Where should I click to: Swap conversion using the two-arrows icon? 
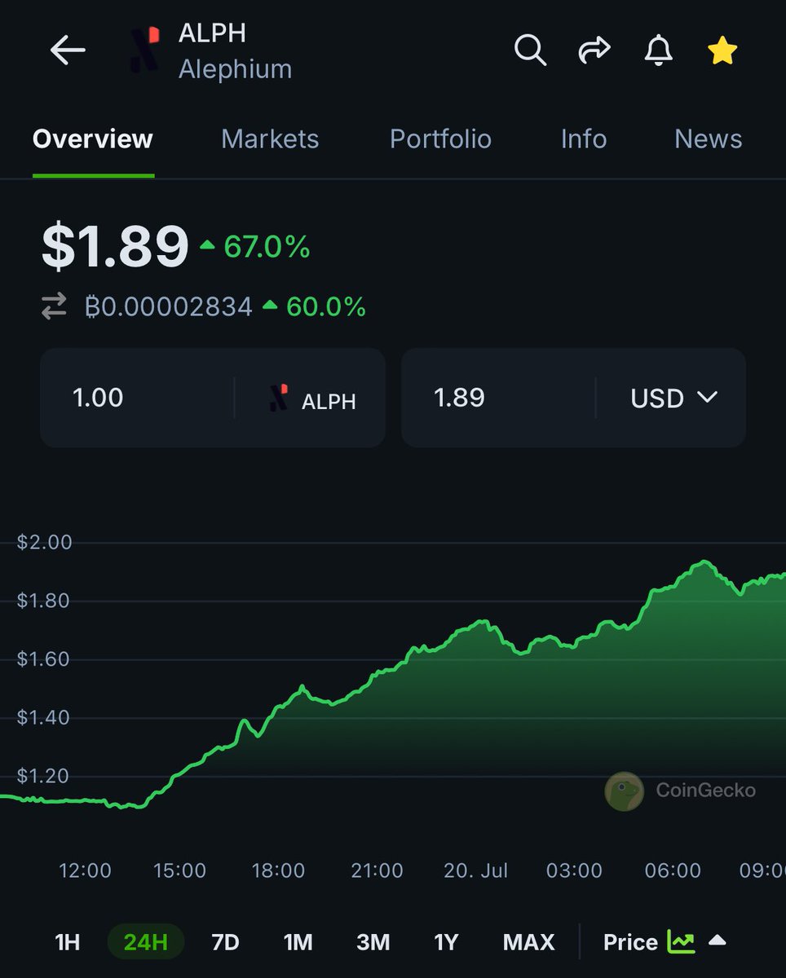click(x=54, y=307)
